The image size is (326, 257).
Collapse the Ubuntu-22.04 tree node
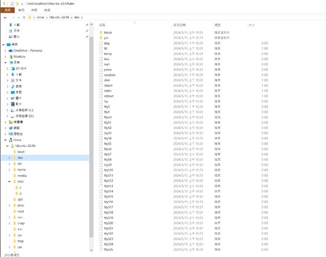7,146
